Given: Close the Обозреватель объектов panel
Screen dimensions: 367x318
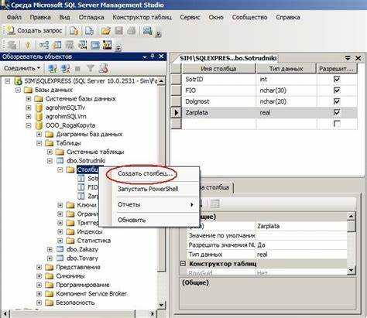Looking at the screenshot, I should point(161,56).
